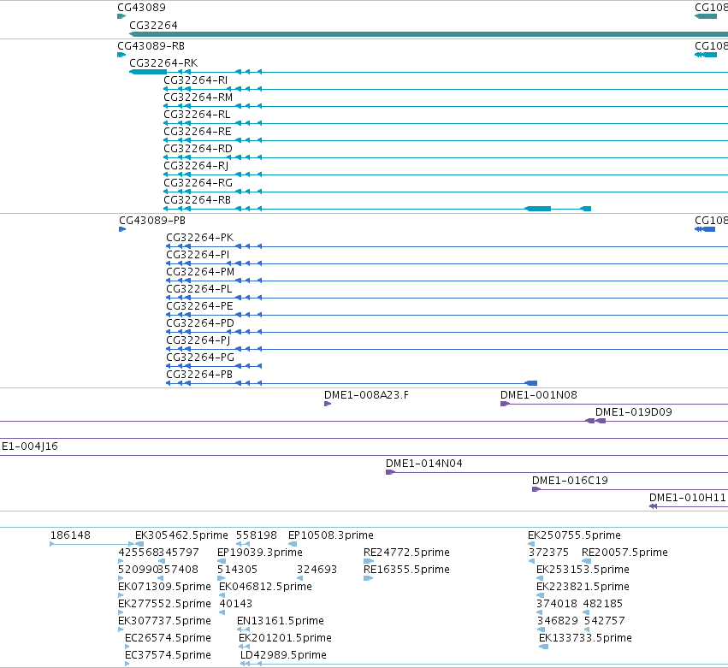Viewport: 728px width, 668px height.
Task: Select the DME1-010H11 feature label
Action: (687, 498)
